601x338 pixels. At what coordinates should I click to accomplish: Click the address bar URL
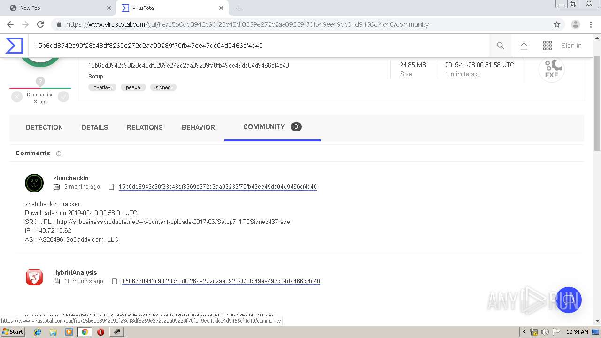247,24
